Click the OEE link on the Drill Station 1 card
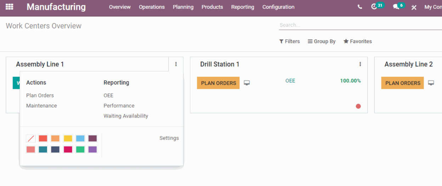 [x=290, y=81]
